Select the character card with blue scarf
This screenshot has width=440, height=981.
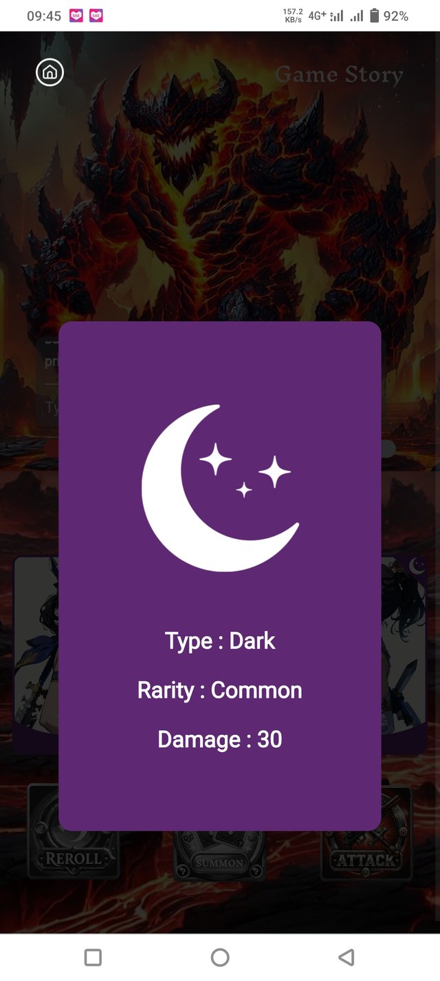pyautogui.click(x=36, y=654)
